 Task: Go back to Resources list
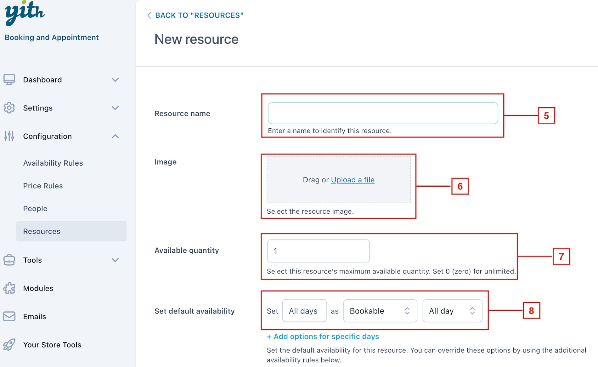[x=195, y=15]
